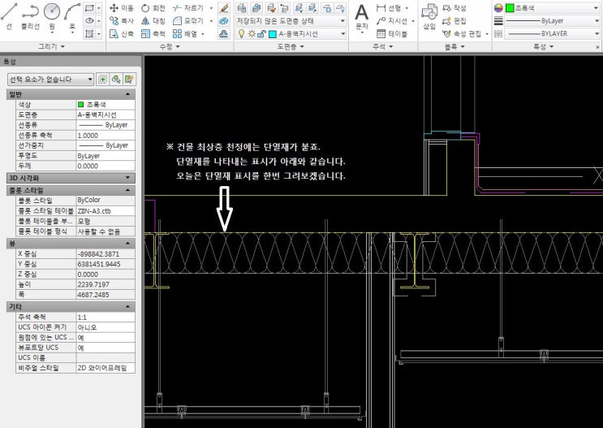
Task: Toggle layer lock padlock icon
Action: (261, 34)
